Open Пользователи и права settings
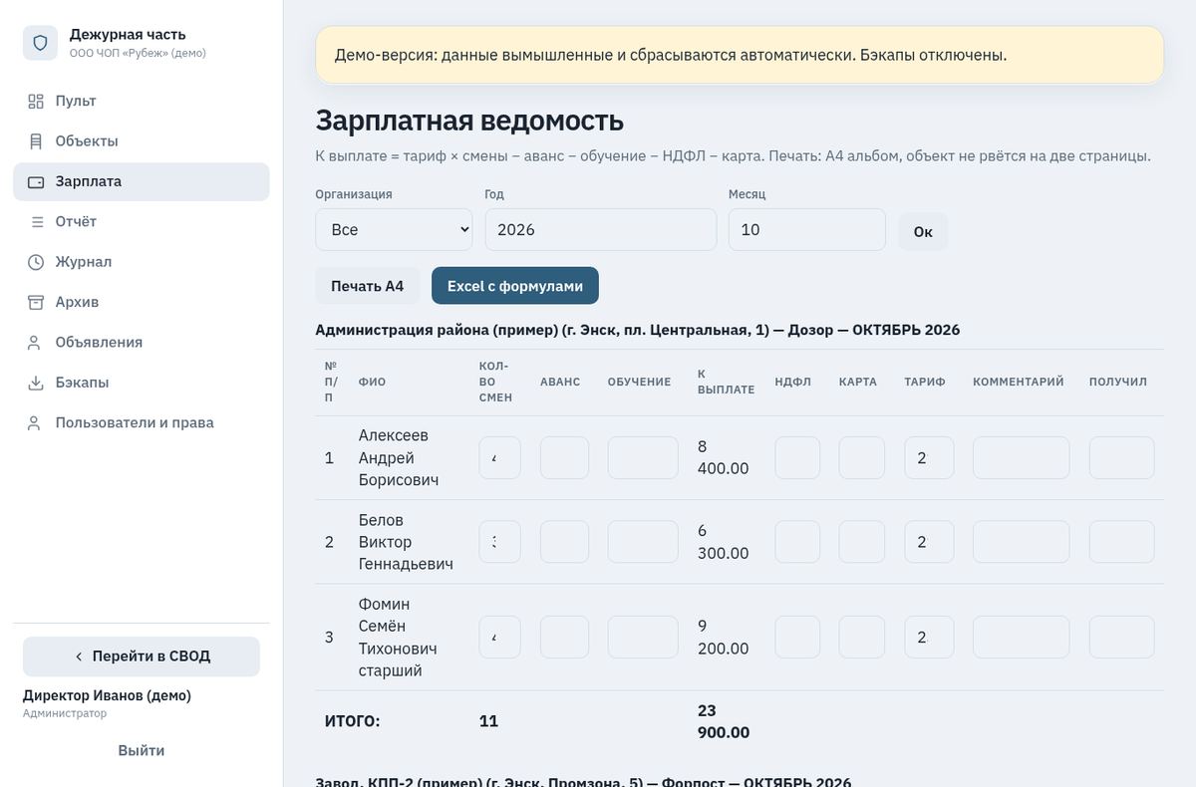The height and width of the screenshot is (787, 1196). (x=142, y=423)
